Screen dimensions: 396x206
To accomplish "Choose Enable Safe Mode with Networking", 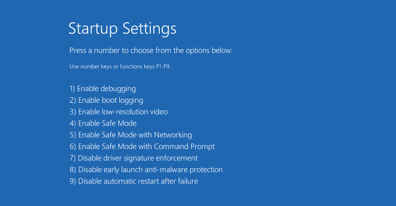I will (x=131, y=135).
